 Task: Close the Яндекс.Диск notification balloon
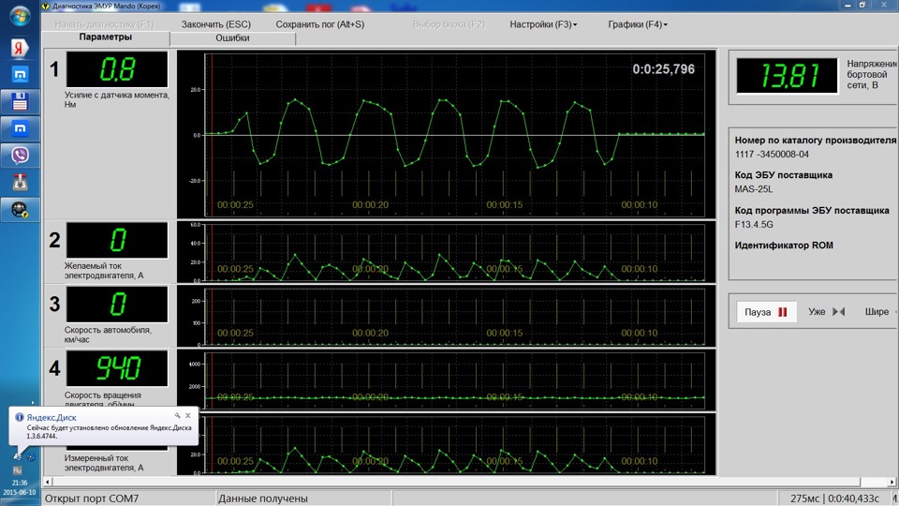click(187, 415)
